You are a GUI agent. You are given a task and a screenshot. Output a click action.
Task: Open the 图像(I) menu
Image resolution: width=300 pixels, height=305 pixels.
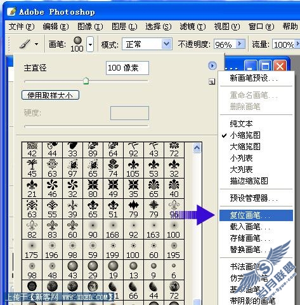[x=90, y=27]
